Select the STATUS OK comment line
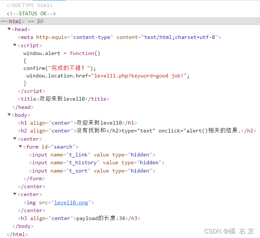 click(x=31, y=13)
